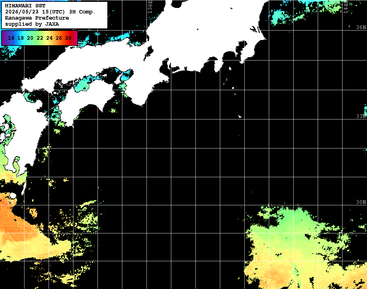This screenshot has width=367, height=289.
Task: Click the 33N latitude label
Action: tap(361, 116)
